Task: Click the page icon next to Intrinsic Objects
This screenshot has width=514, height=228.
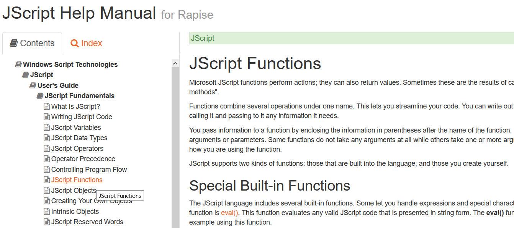Action: coord(47,212)
